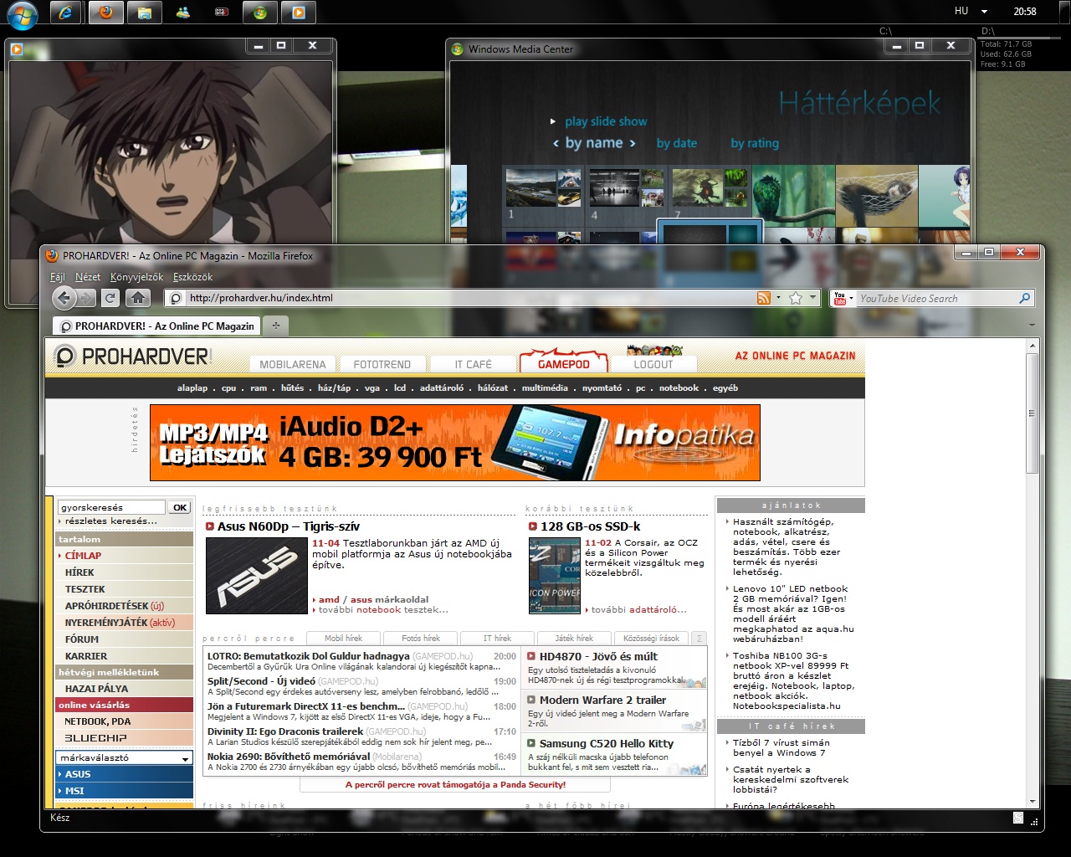Switch to Firefox via taskbar icon
1071x857 pixels.
click(x=105, y=12)
